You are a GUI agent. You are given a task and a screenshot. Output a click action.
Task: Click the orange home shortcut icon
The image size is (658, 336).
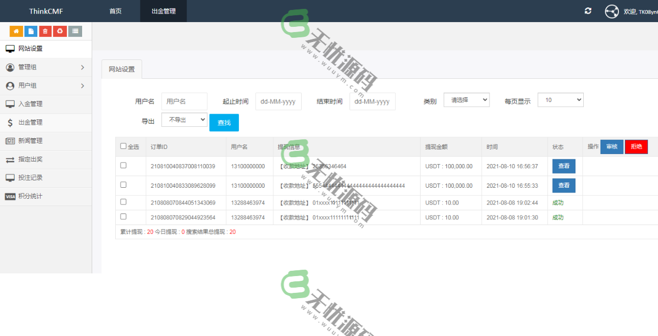(16, 31)
